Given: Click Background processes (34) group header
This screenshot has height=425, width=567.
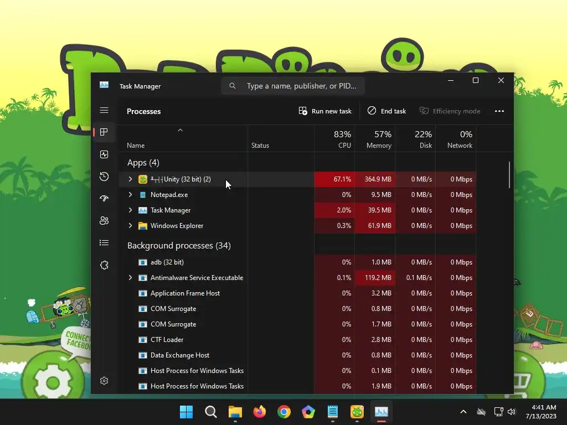Looking at the screenshot, I should click(x=179, y=246).
